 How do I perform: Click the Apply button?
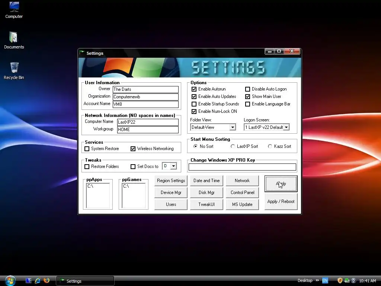coord(281,184)
